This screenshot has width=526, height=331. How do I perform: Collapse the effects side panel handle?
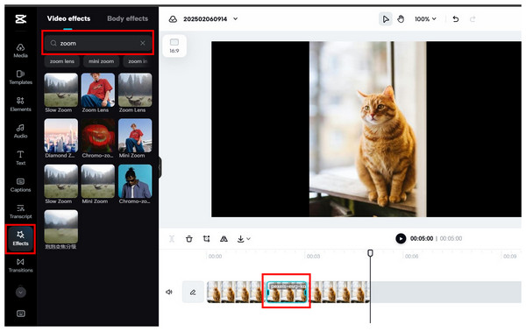pyautogui.click(x=160, y=167)
